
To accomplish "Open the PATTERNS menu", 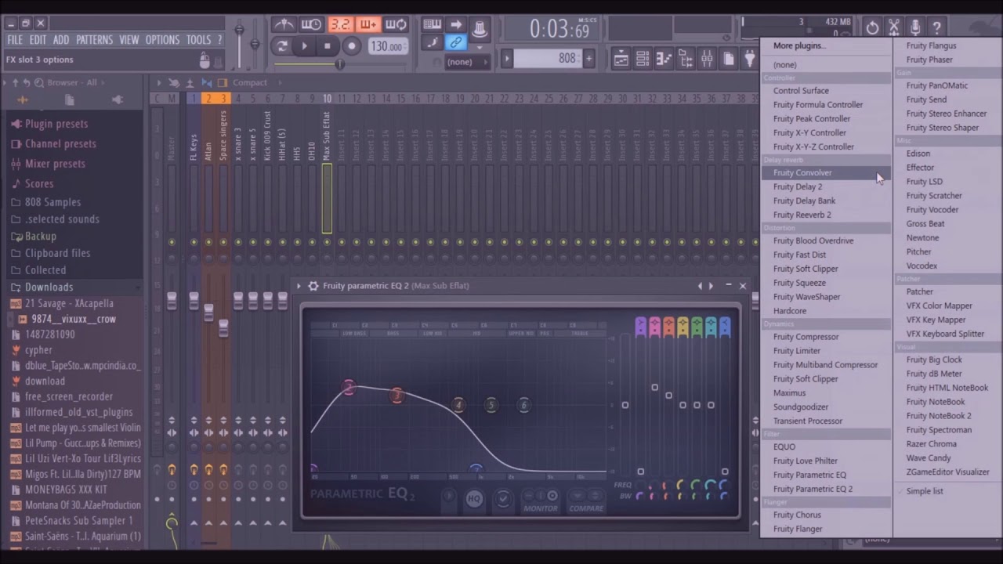I will [x=94, y=39].
